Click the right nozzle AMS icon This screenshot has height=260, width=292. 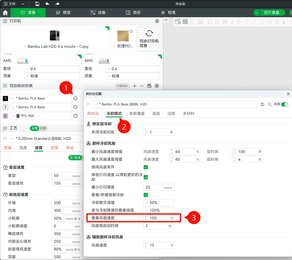pos(104,61)
